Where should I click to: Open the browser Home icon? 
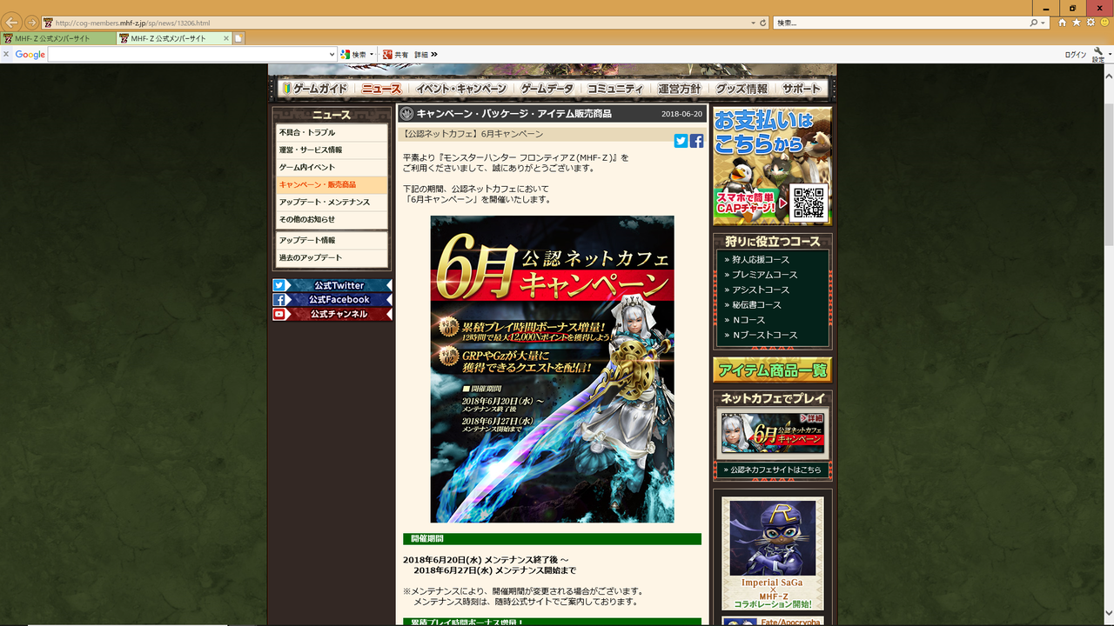(1063, 23)
